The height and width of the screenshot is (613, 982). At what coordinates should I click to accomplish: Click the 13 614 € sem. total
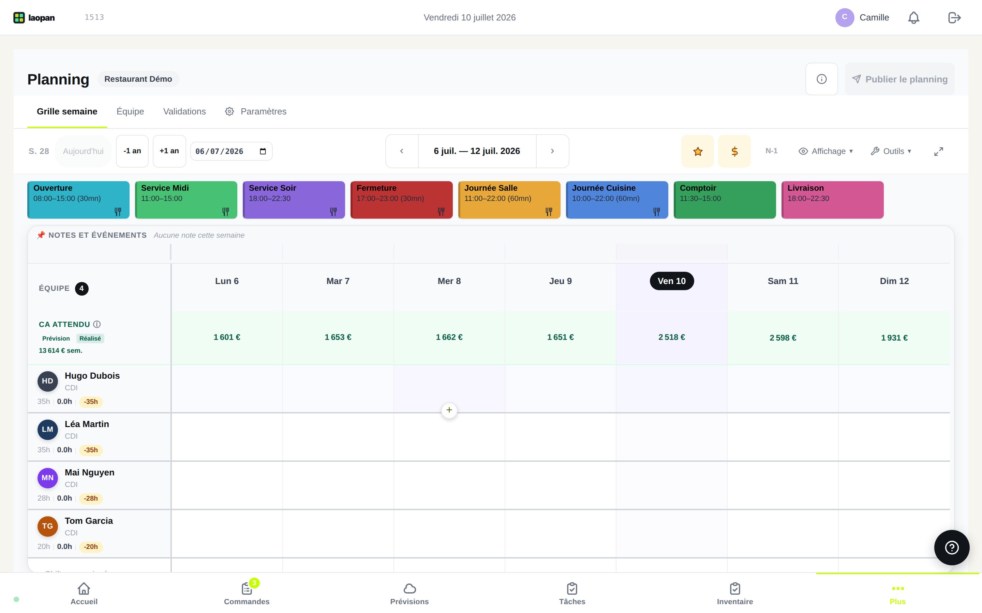[60, 351]
